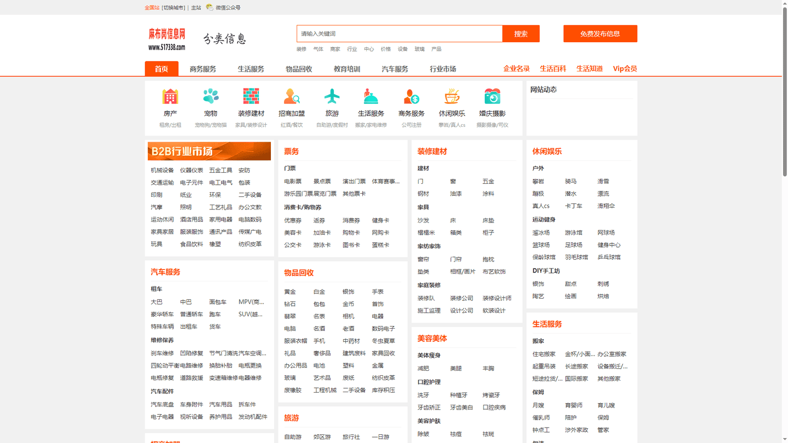Screen dimensions: 788x443
Task: Open the 票务 section heading
Action: coord(291,151)
